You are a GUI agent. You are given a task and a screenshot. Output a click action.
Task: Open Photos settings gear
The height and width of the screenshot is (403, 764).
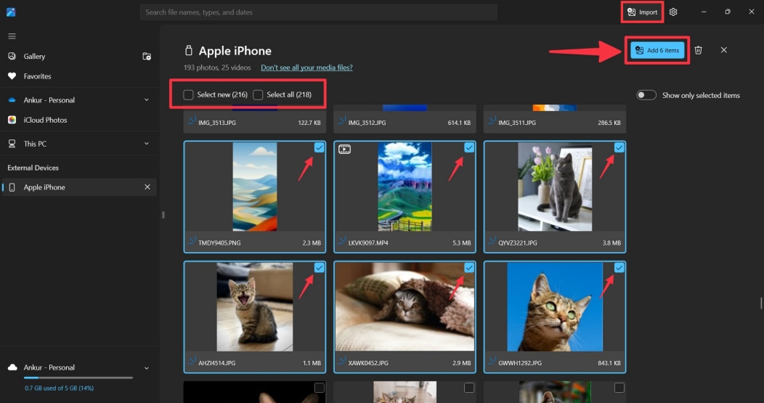pos(673,12)
